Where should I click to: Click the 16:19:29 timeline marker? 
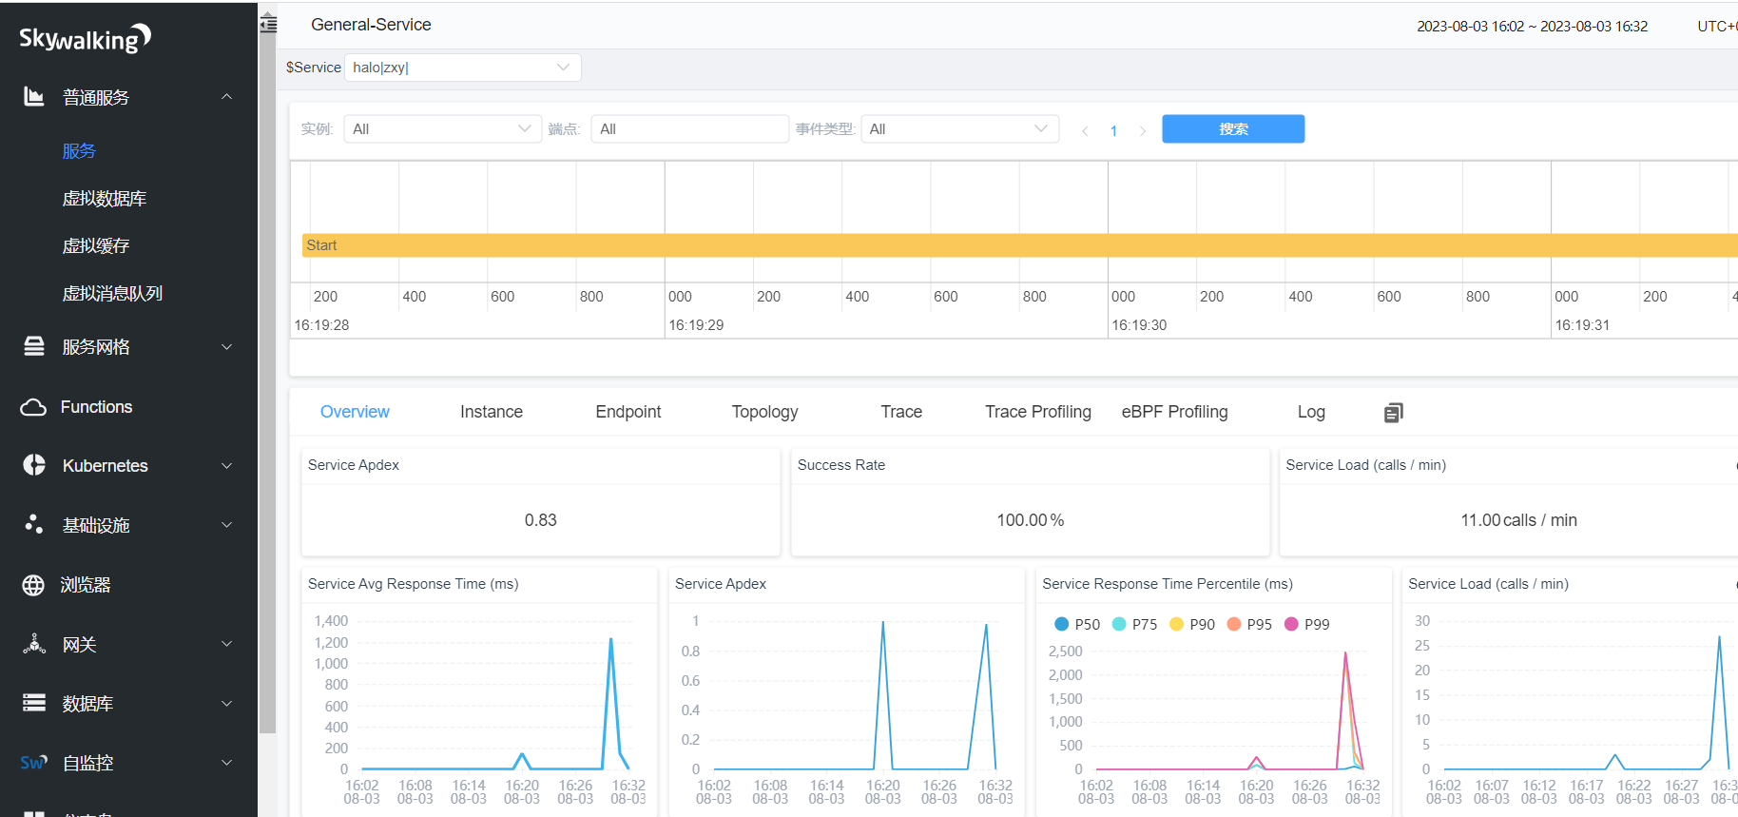(x=696, y=325)
